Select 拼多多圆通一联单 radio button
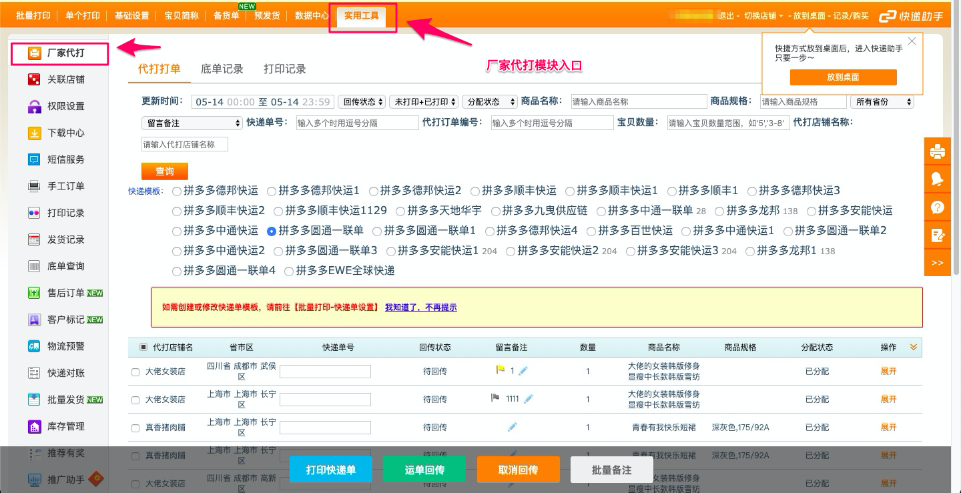This screenshot has height=493, width=961. click(x=272, y=231)
